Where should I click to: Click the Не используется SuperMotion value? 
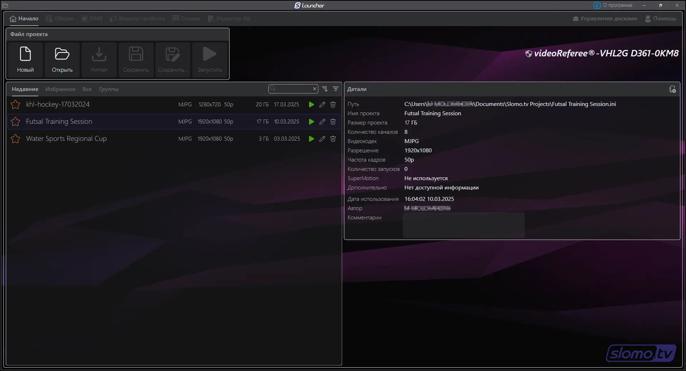(x=426, y=178)
